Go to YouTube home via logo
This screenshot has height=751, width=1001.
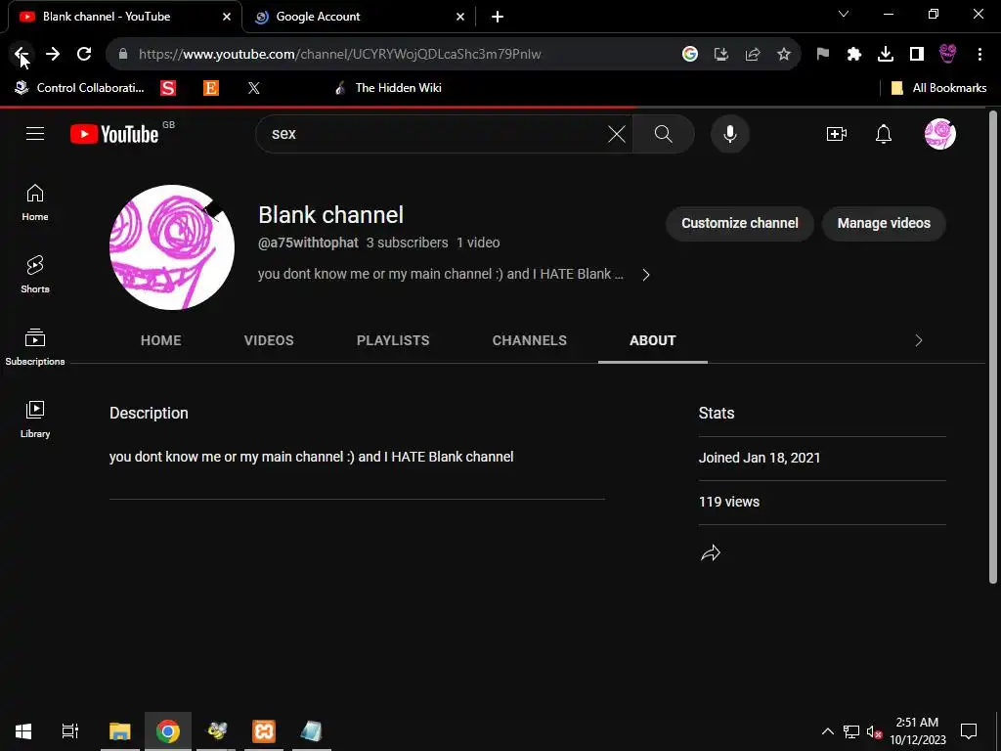click(114, 134)
